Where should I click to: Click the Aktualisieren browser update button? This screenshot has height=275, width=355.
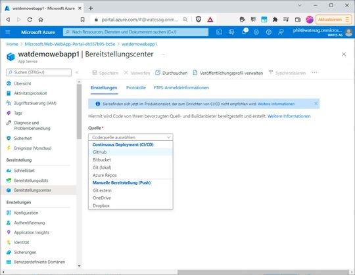tap(333, 20)
